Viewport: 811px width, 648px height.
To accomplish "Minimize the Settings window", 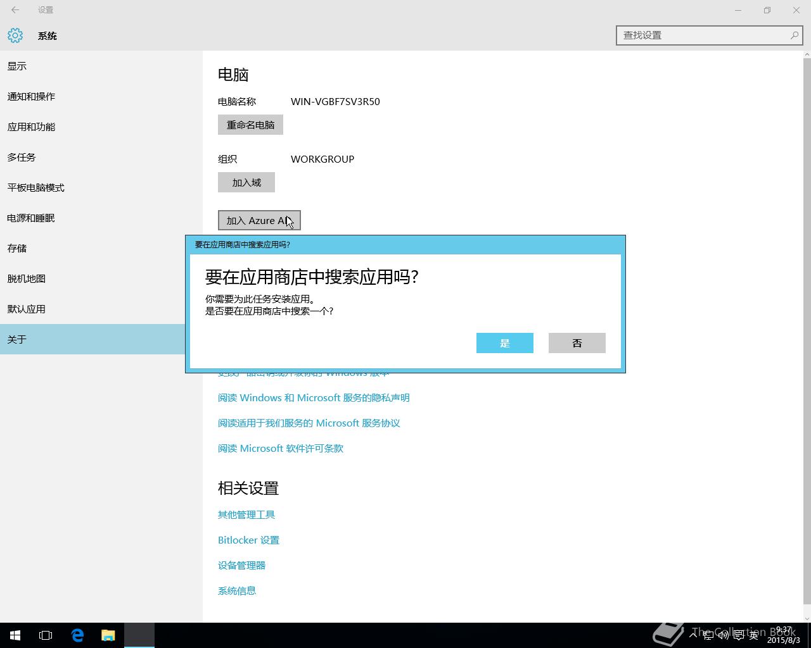I will [738, 9].
